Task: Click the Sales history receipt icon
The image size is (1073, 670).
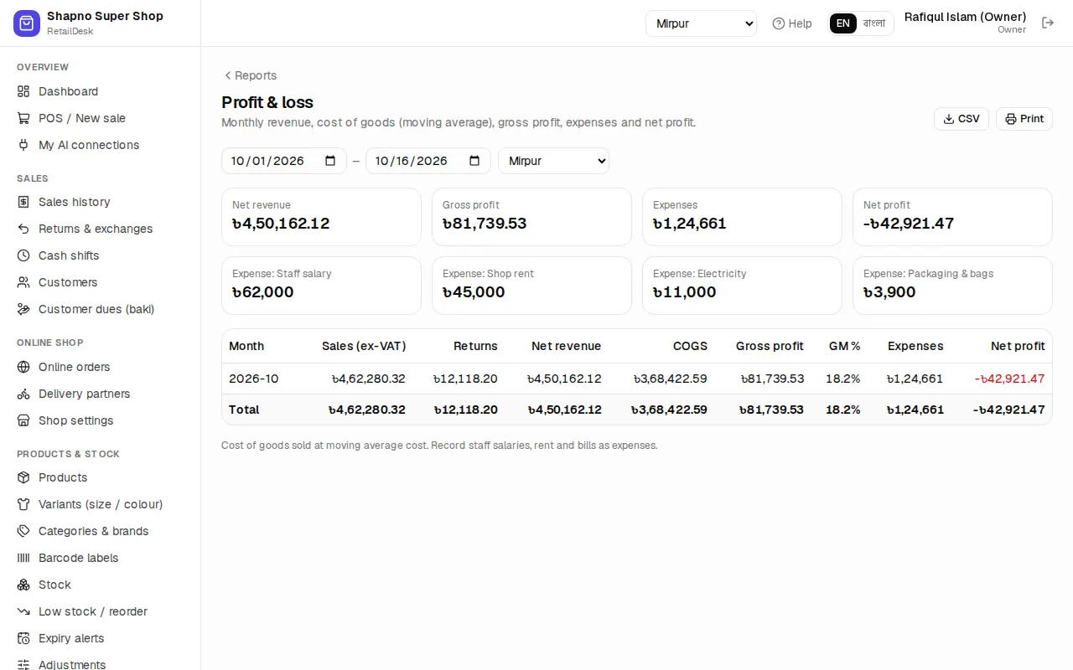Action: point(23,202)
